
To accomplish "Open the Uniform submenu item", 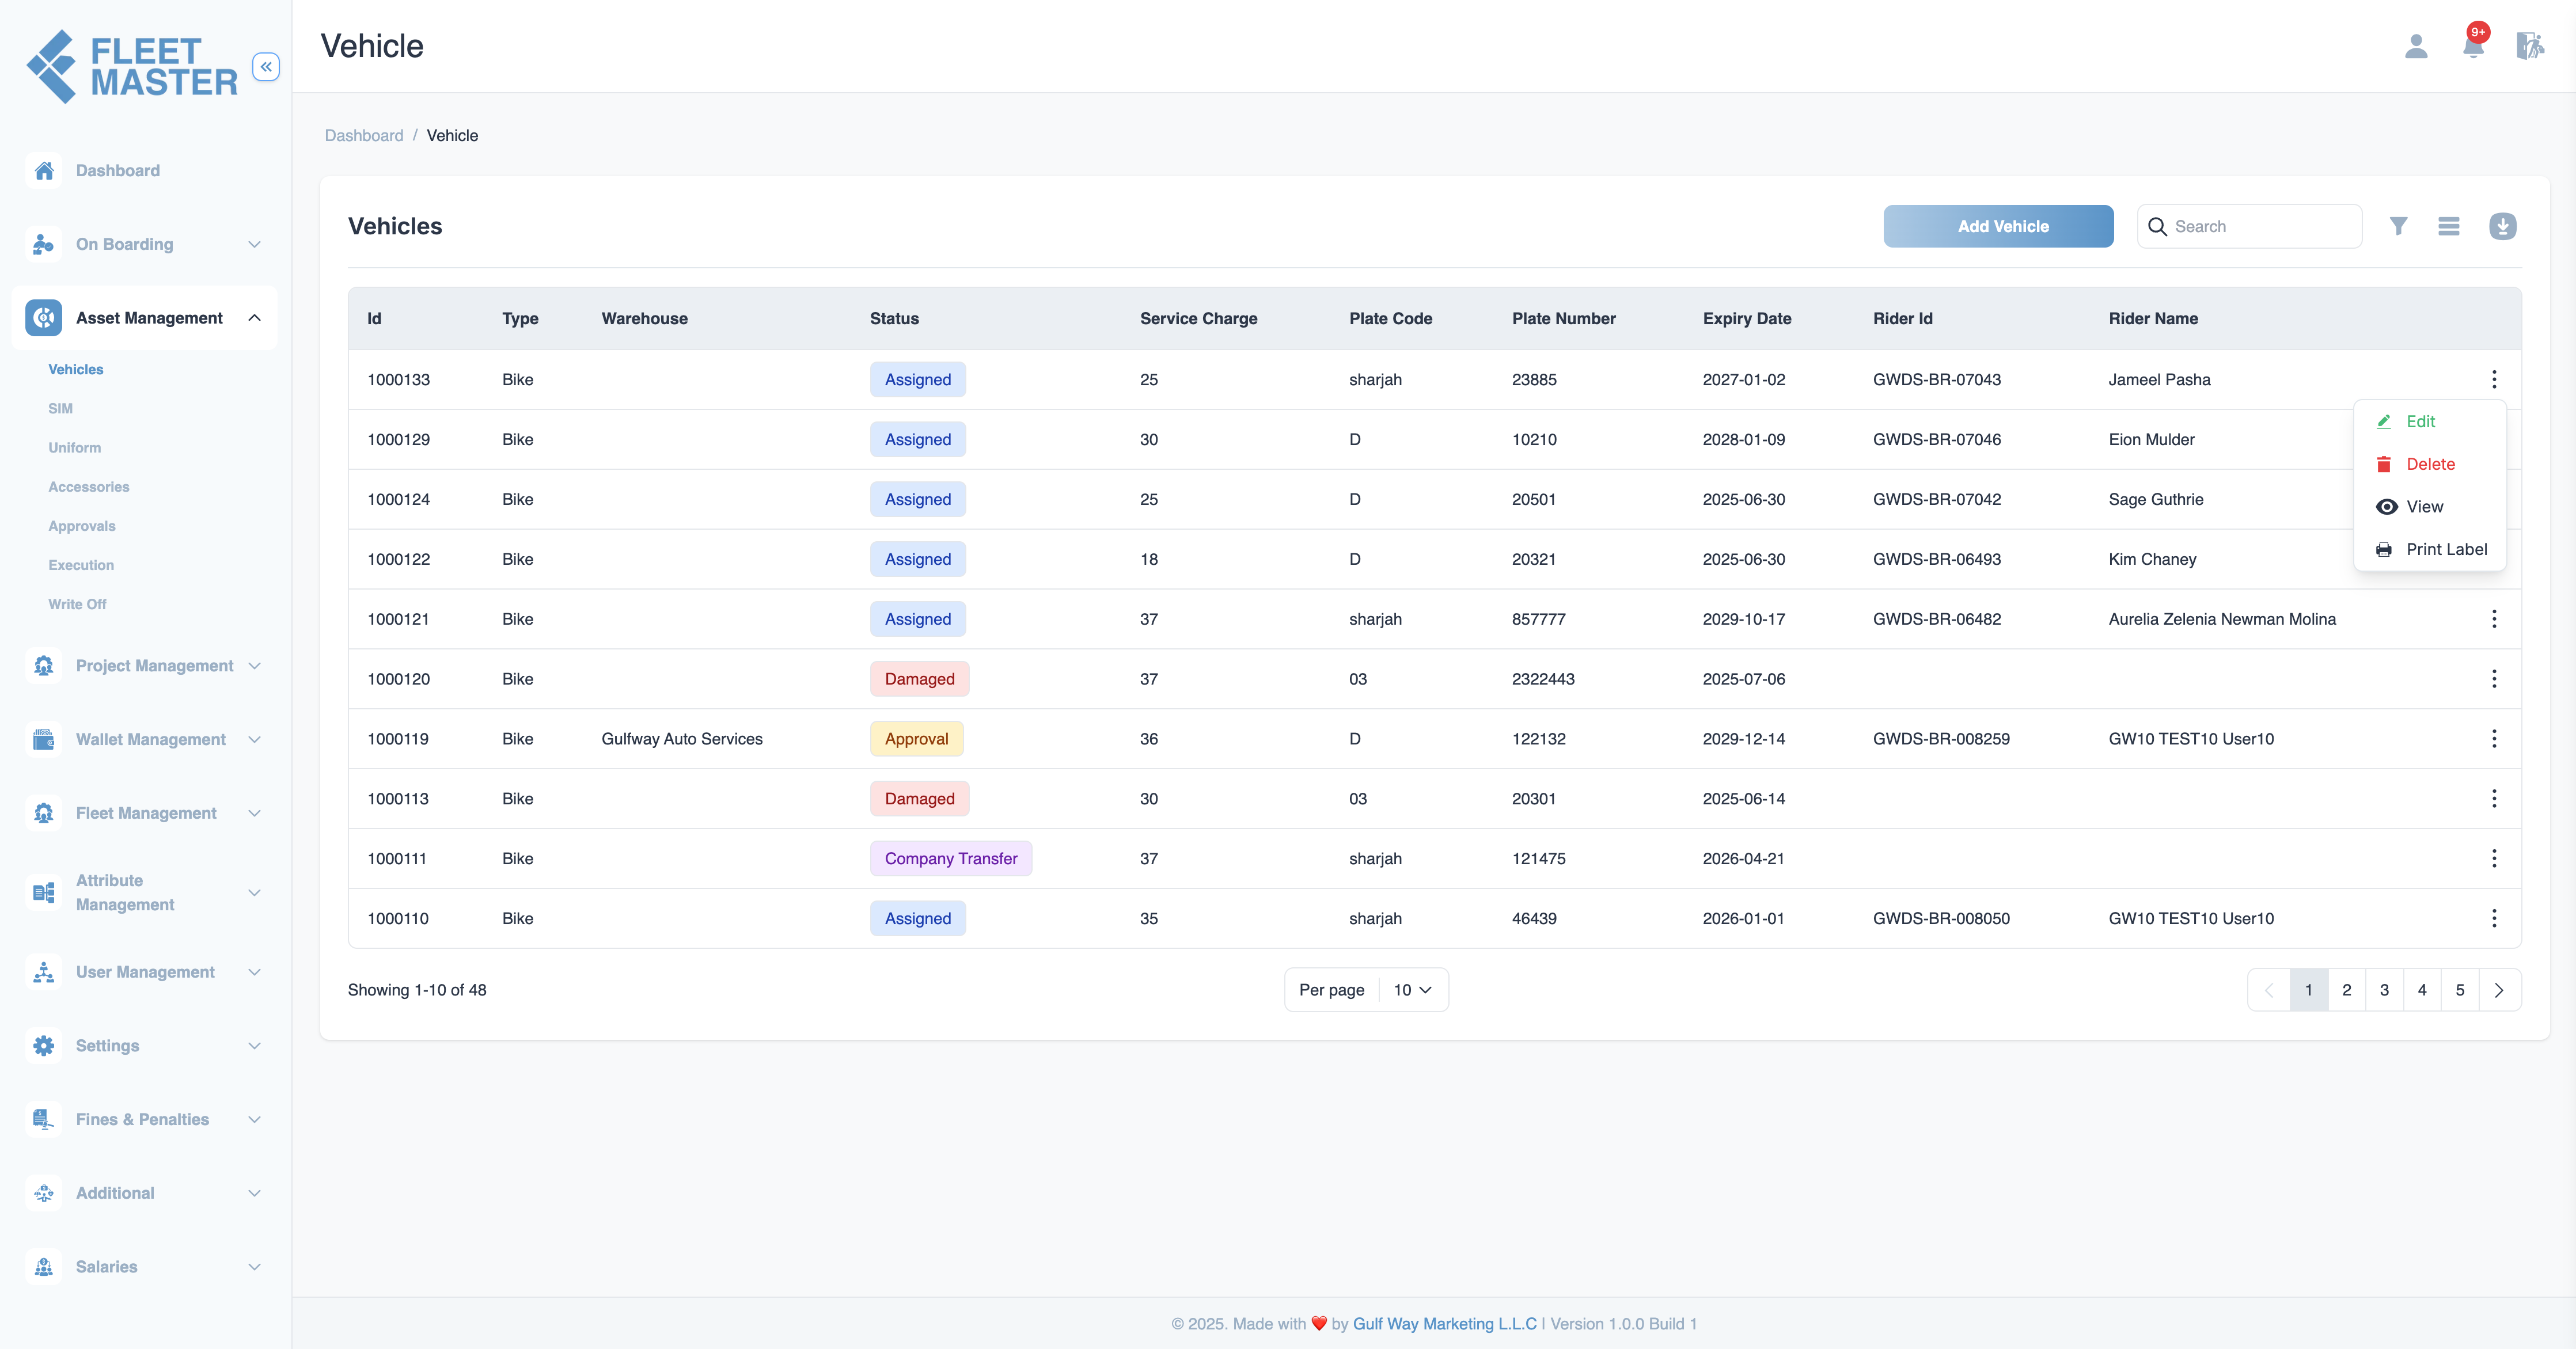I will [x=75, y=448].
